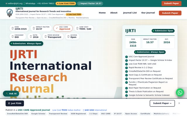Click card ISSN 2456-3315 box
The width and height of the screenshot is (187, 117).
click(x=133, y=43)
